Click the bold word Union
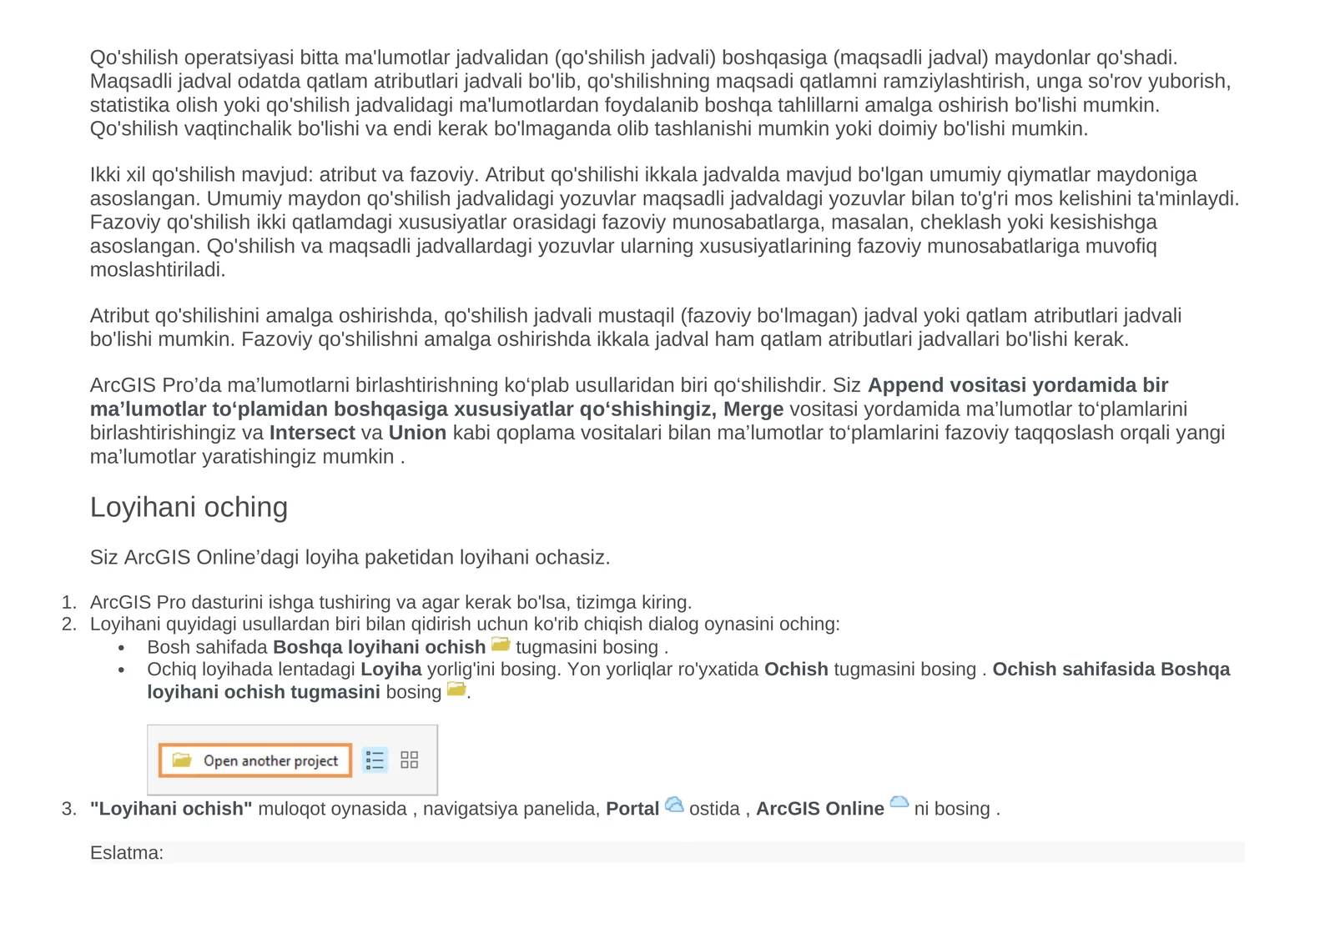Screen dimensions: 1335x943 coord(417,433)
